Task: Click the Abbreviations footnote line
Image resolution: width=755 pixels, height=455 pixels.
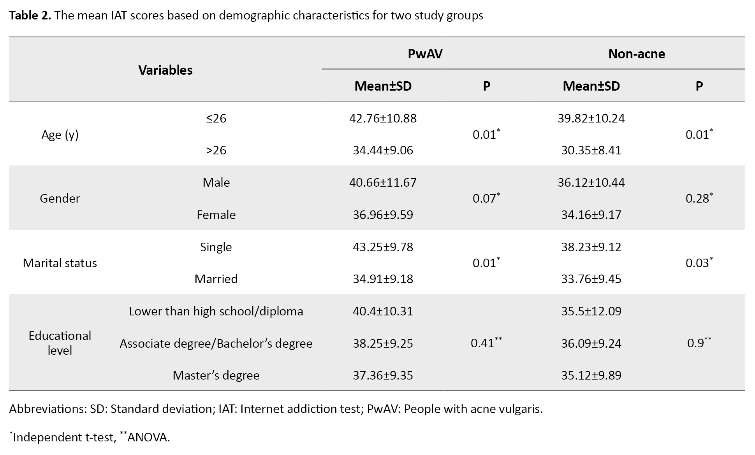Action: pos(276,409)
